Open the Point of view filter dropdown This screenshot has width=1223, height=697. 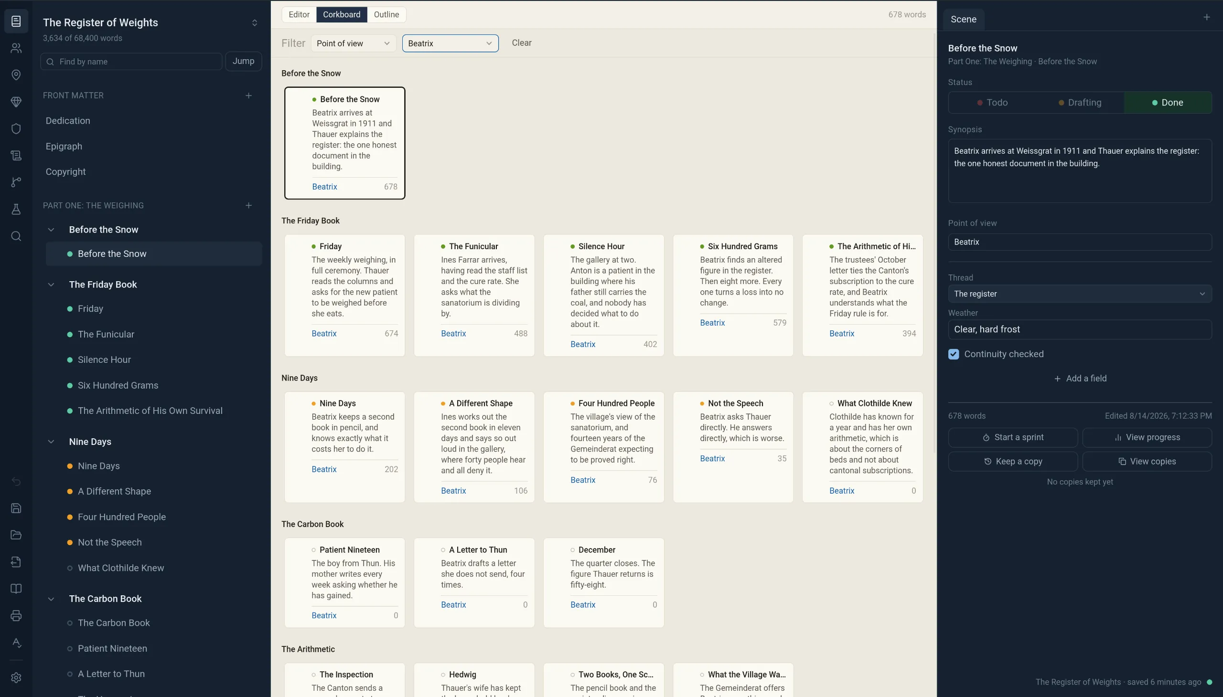tap(353, 43)
